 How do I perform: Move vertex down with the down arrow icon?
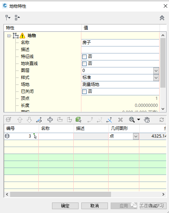pyautogui.click(x=29, y=120)
